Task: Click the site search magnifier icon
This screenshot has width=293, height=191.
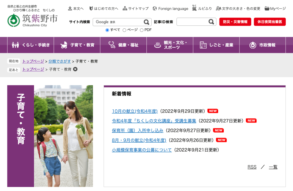Action: click(x=146, y=22)
